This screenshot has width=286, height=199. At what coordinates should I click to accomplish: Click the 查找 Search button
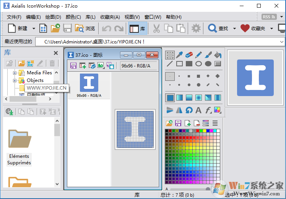click(218, 29)
